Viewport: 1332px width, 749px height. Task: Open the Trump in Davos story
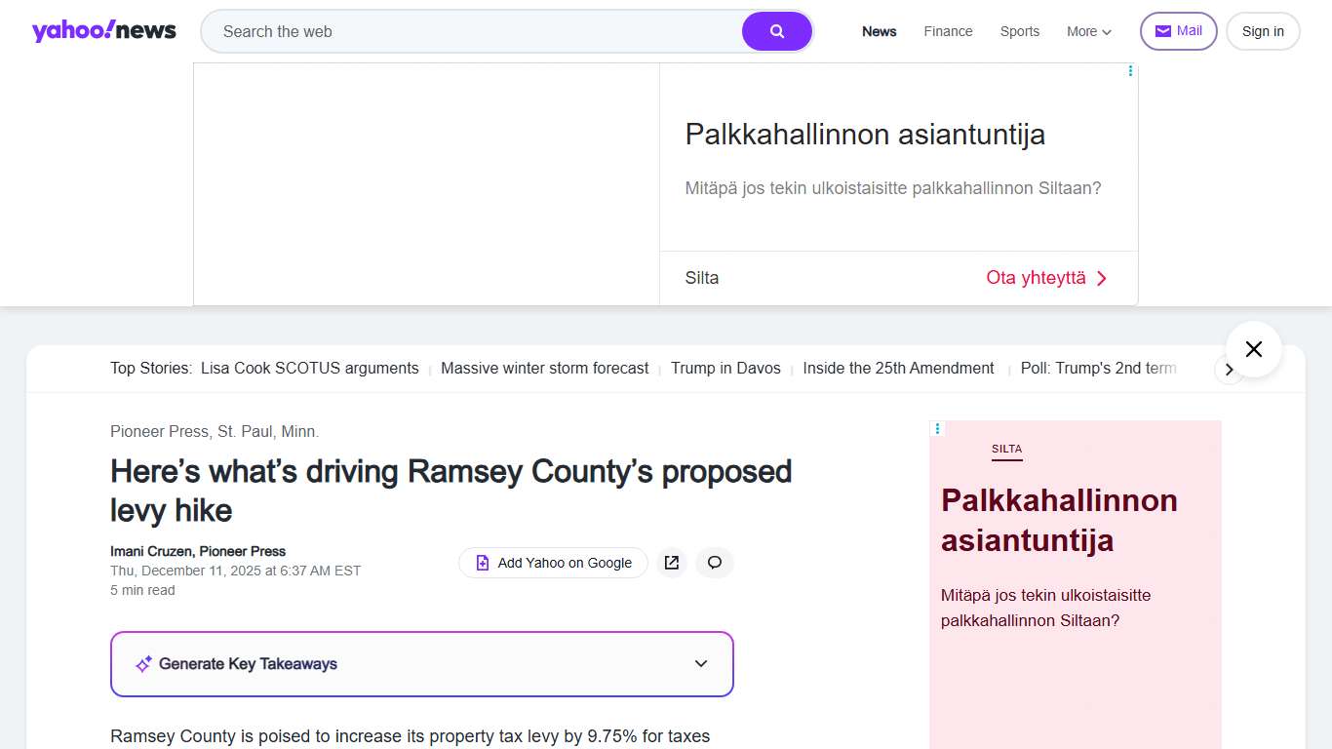click(x=725, y=368)
